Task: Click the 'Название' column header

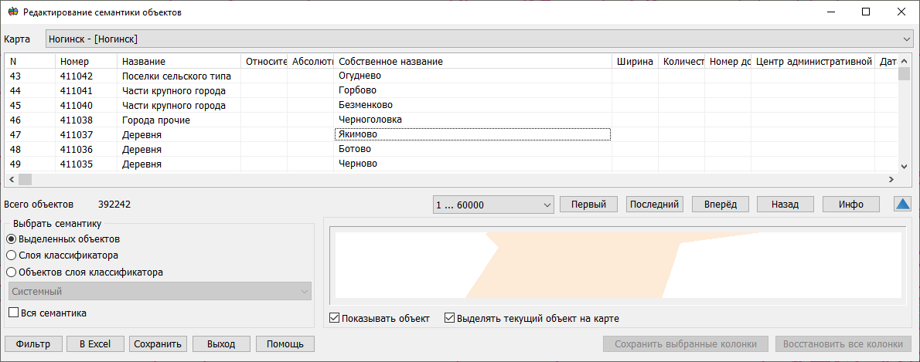Action: [x=179, y=62]
